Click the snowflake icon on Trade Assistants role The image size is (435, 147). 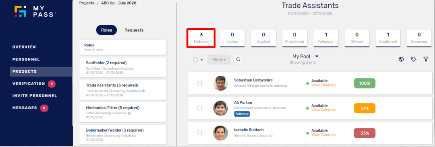click(144, 91)
